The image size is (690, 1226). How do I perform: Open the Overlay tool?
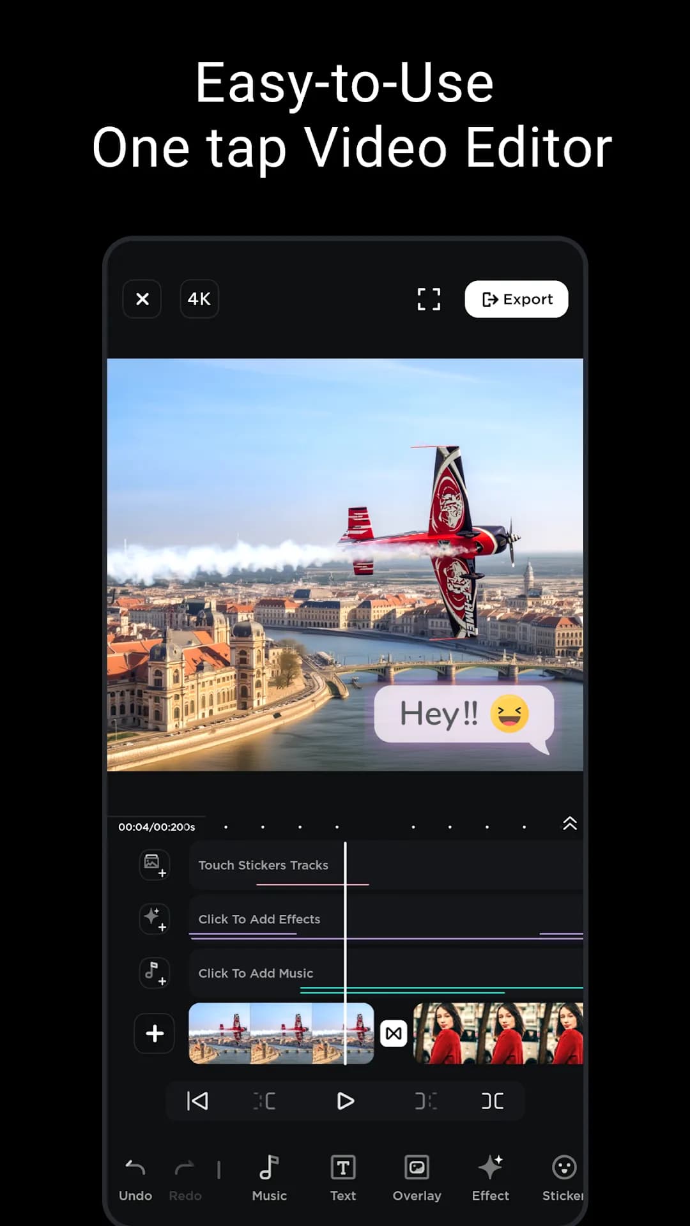coord(417,1178)
